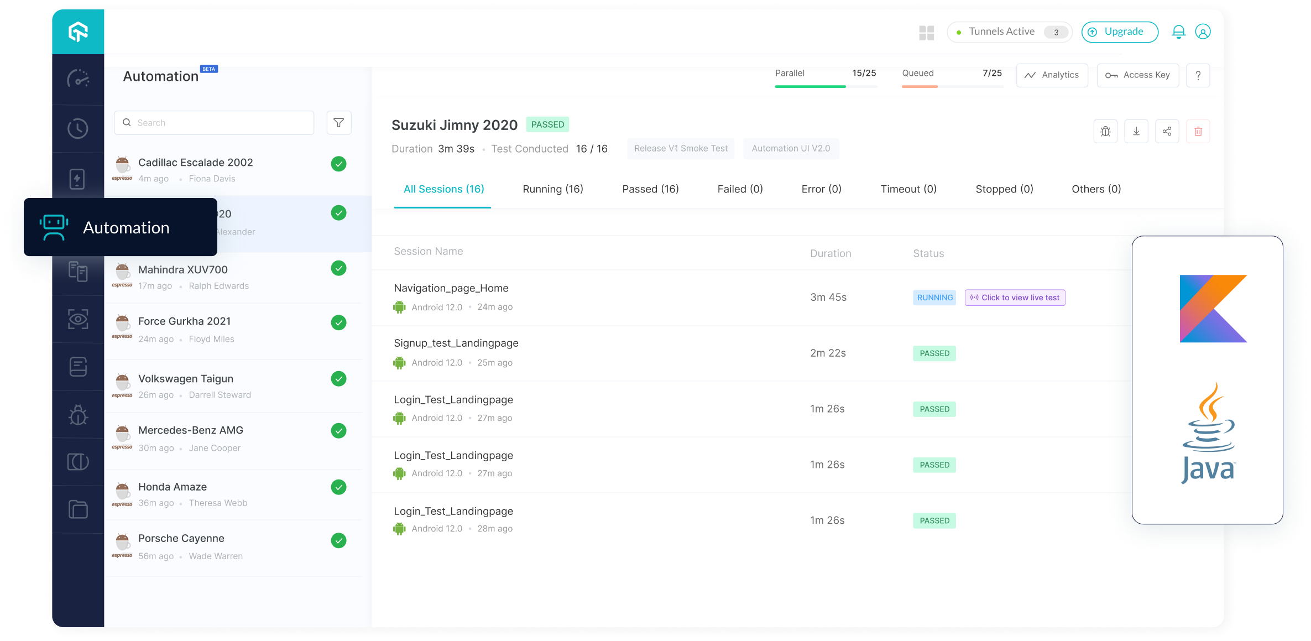This screenshot has width=1311, height=641.
Task: Open the clock history sidebar icon
Action: point(78,128)
